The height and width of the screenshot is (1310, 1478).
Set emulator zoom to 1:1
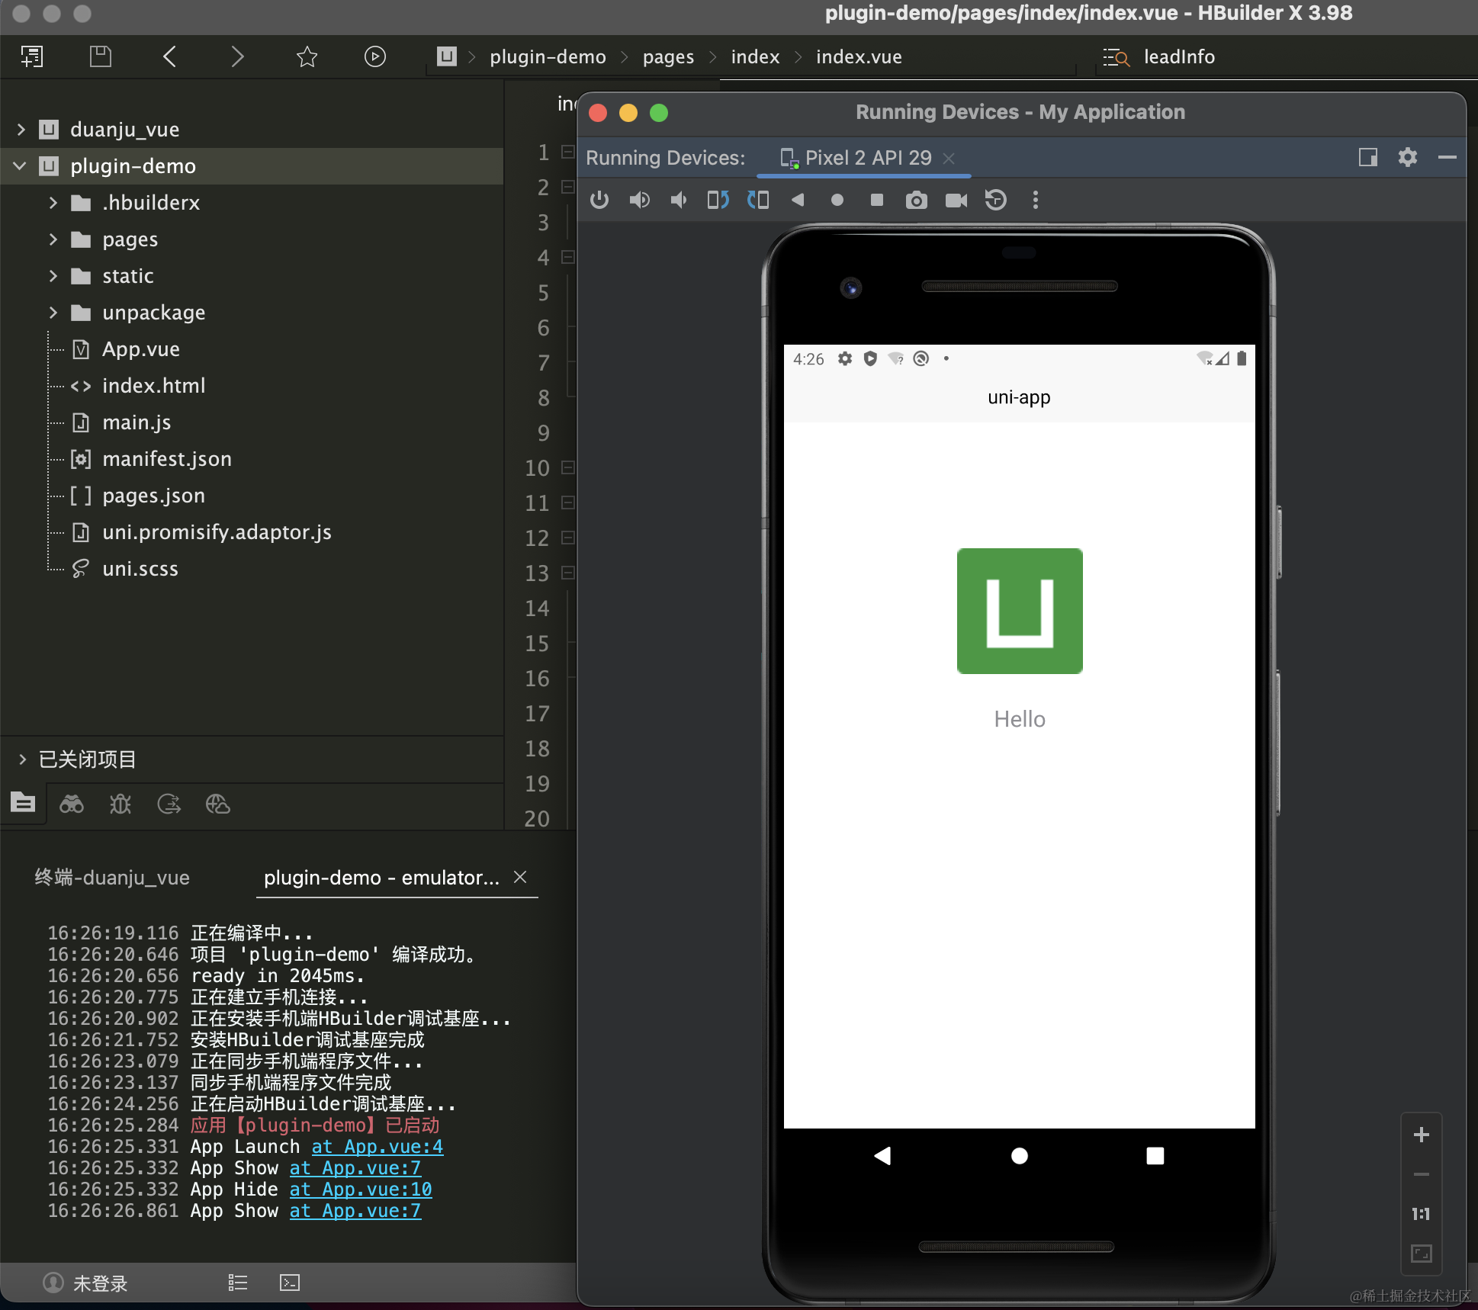tap(1421, 1214)
